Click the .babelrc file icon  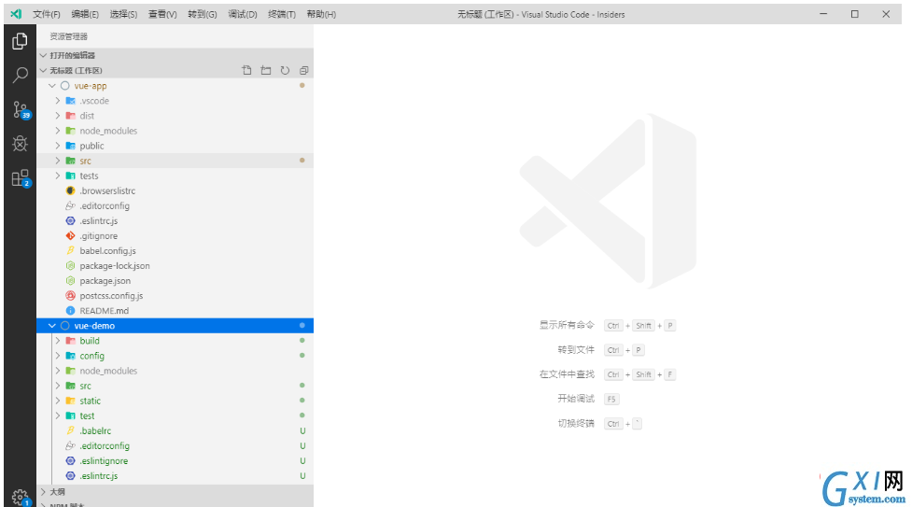point(70,430)
